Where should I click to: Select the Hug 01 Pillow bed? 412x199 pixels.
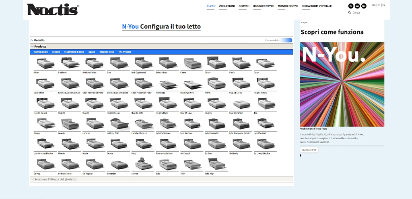click(265, 84)
